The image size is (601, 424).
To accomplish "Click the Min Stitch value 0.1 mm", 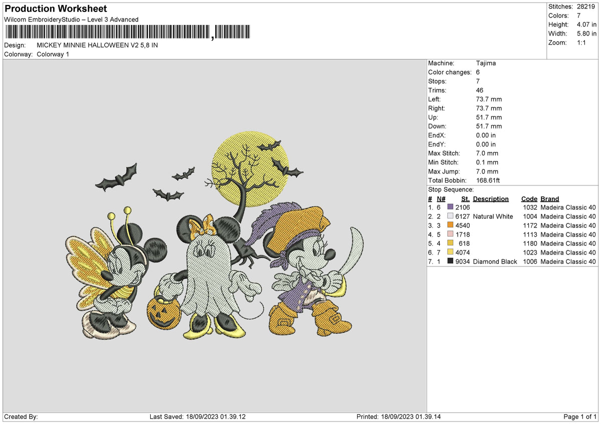I will (x=487, y=162).
